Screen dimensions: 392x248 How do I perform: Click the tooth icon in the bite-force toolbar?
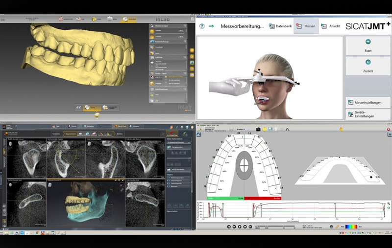(276, 129)
